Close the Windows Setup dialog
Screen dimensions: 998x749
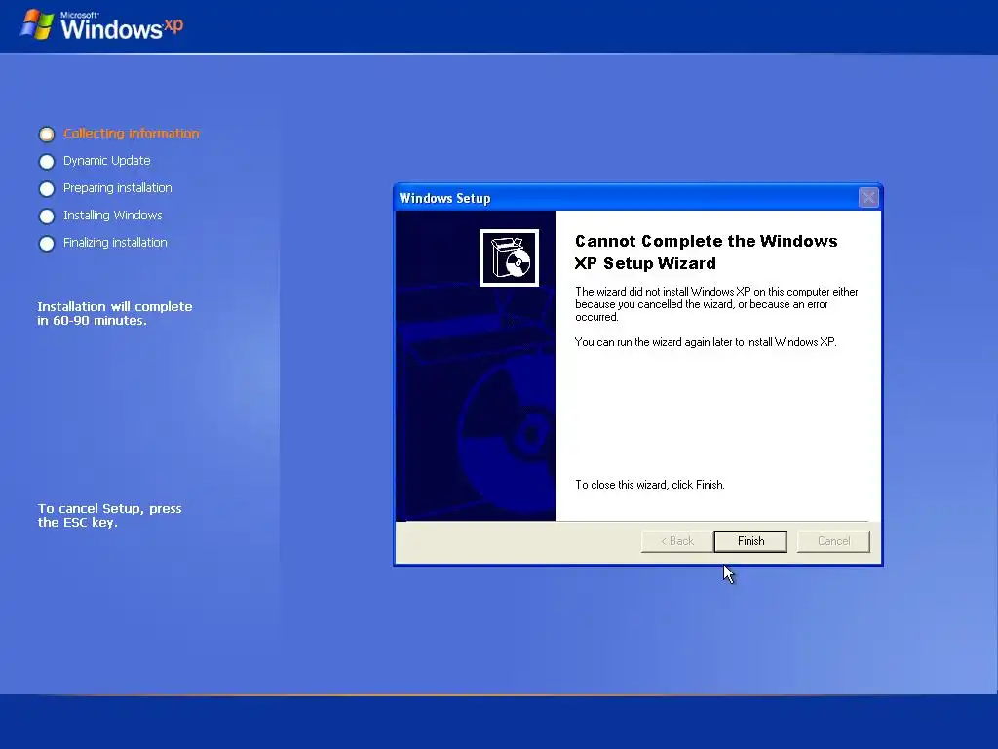(868, 197)
